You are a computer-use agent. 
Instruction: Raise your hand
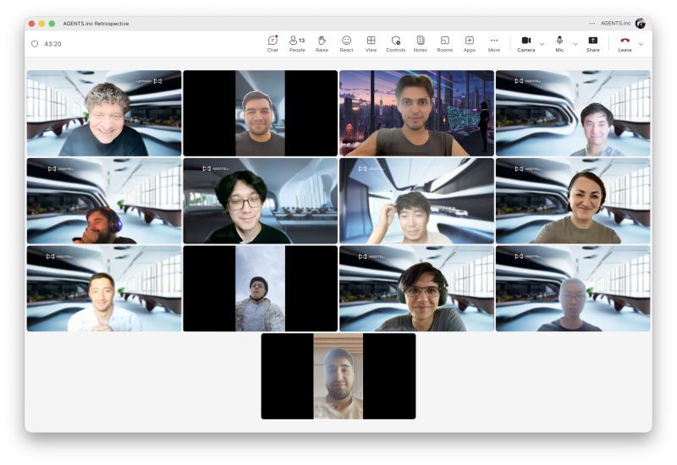(322, 44)
